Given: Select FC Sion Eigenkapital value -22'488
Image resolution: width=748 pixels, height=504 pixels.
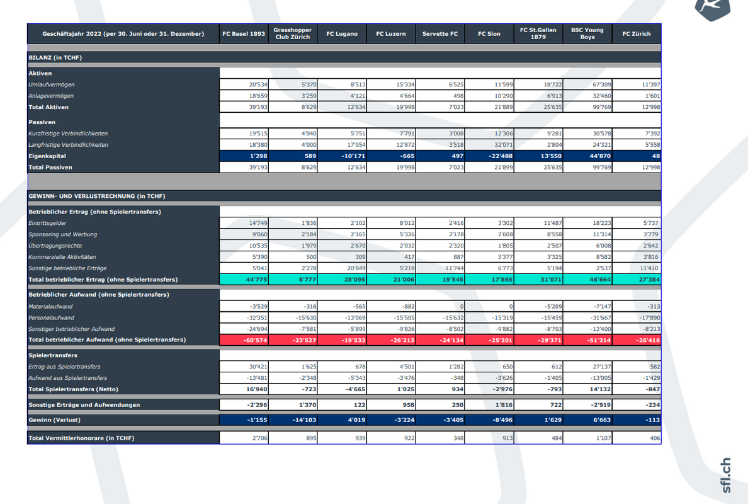Looking at the screenshot, I should point(489,156).
